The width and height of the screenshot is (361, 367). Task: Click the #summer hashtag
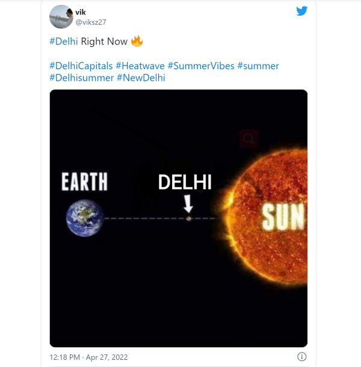258,66
